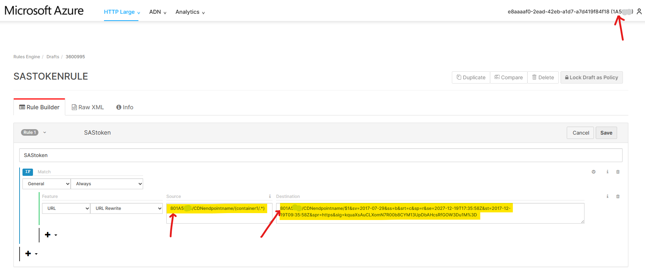This screenshot has width=645, height=271.
Task: Show info for the URL Rewrite feature row
Action: 607,196
